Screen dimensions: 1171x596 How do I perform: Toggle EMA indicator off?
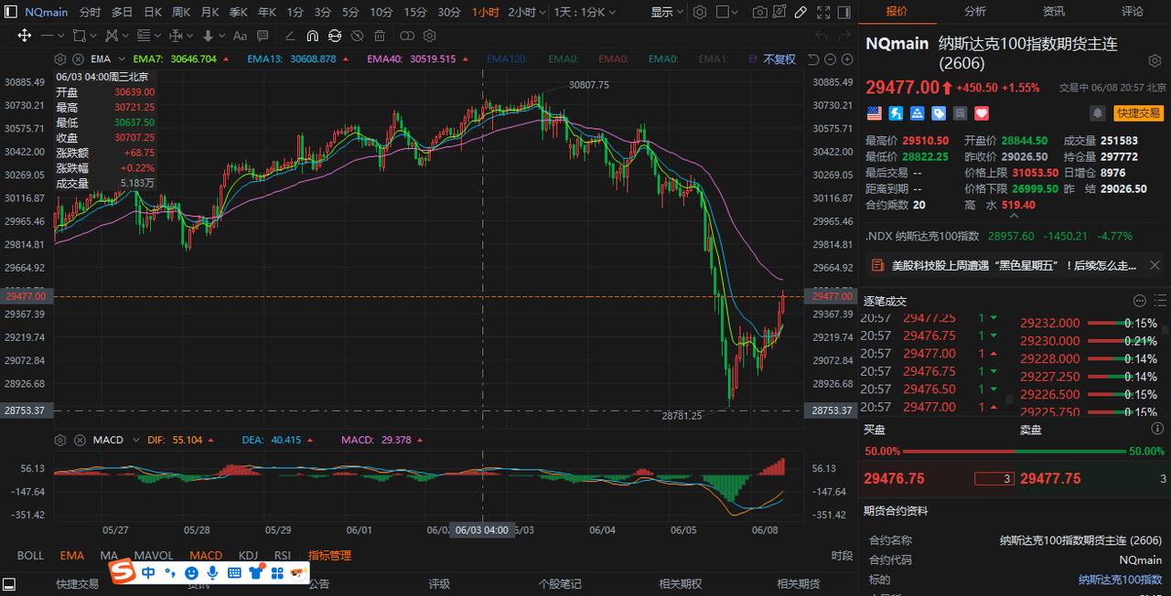click(x=71, y=555)
